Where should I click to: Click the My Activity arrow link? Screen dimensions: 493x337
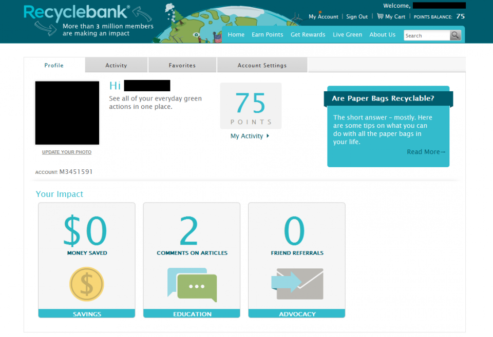[x=250, y=136]
